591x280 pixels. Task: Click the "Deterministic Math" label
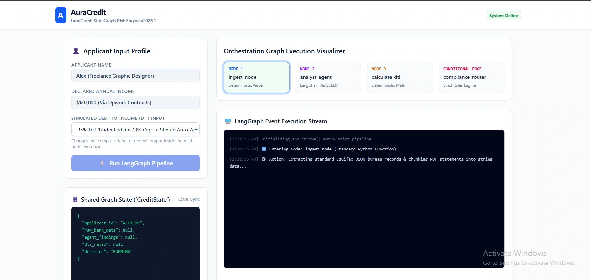pyautogui.click(x=388, y=85)
